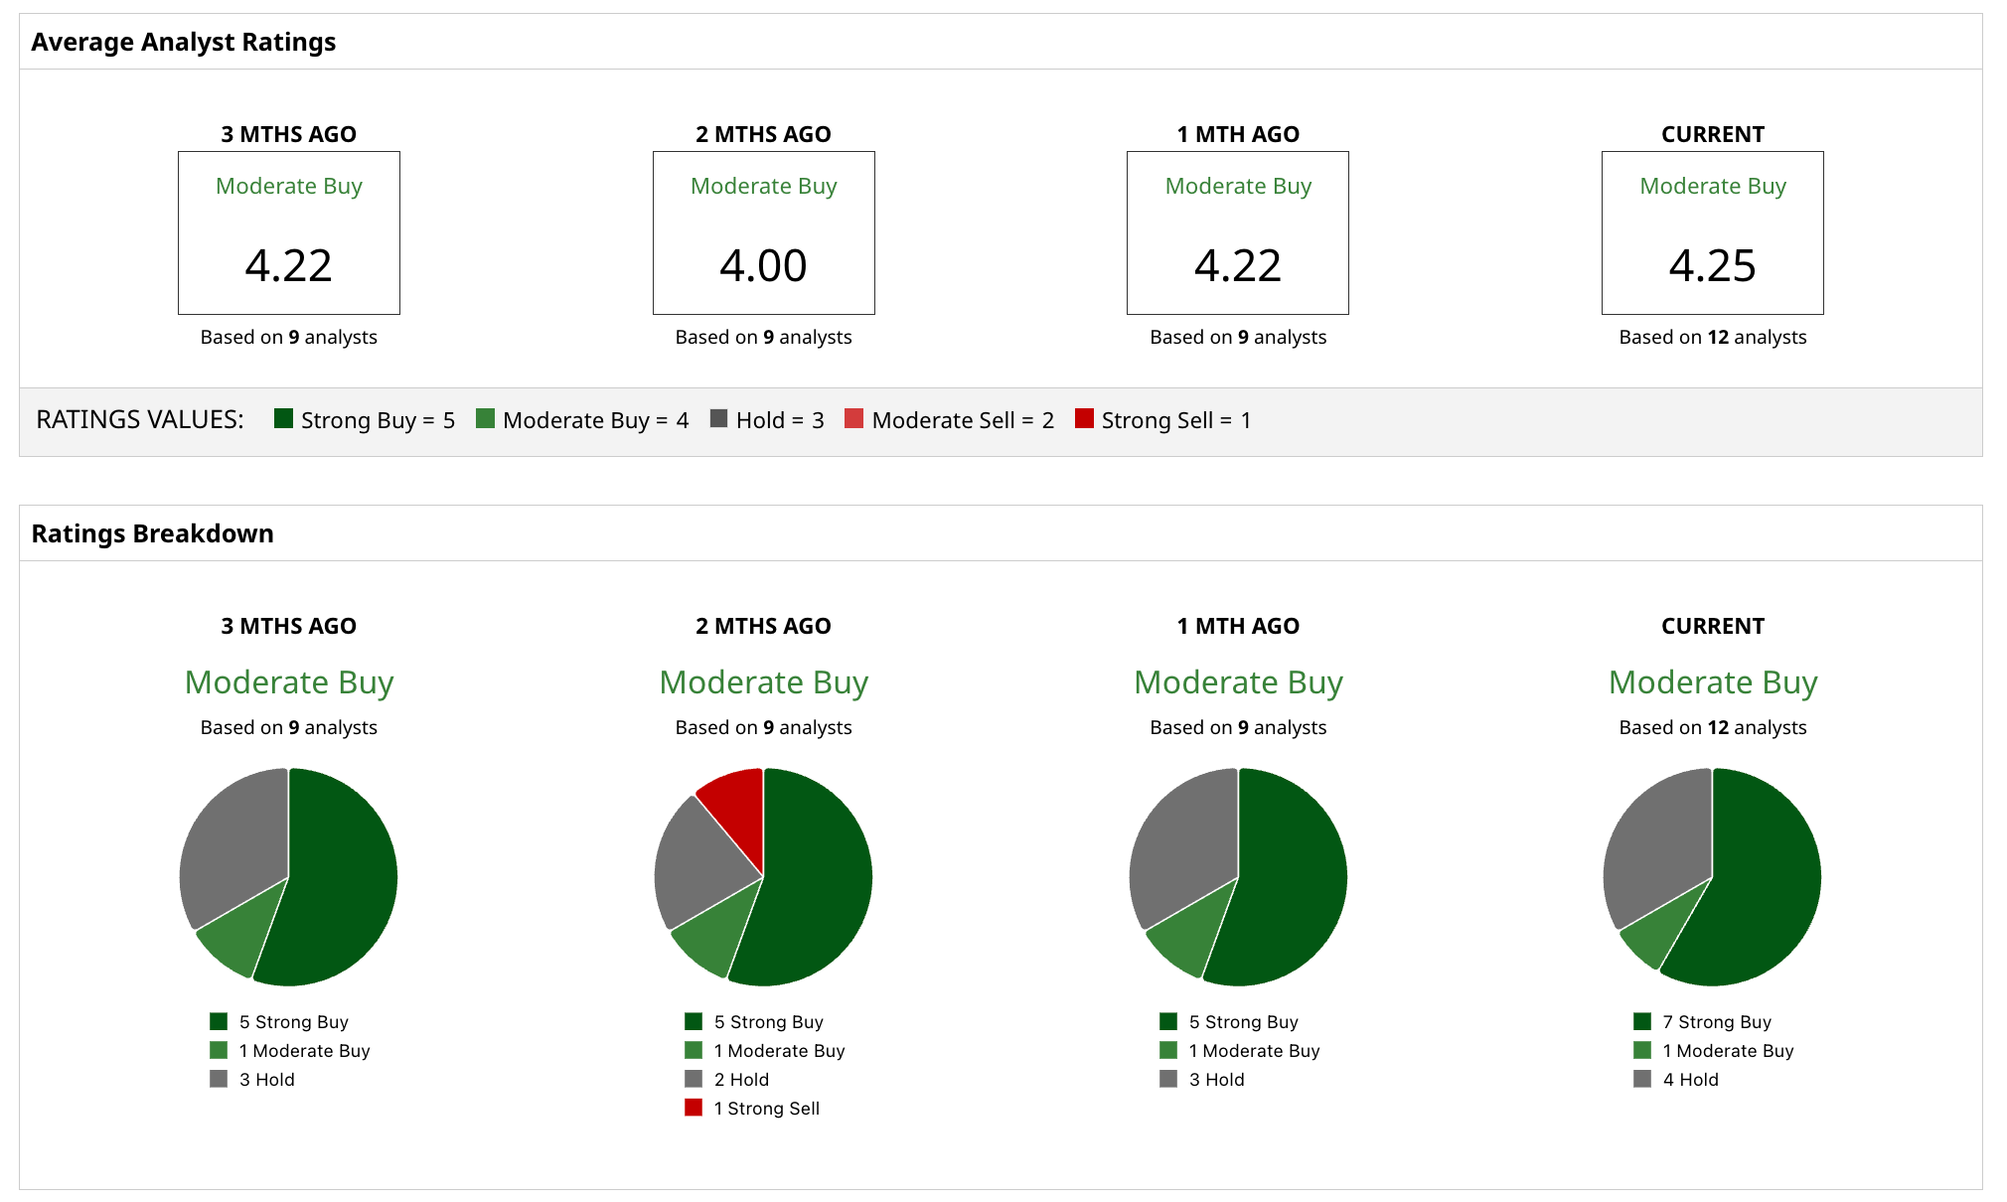Click '4 Hold' legend entry under Current
Viewport: 2007px width, 1202px height.
pyautogui.click(x=1690, y=1080)
